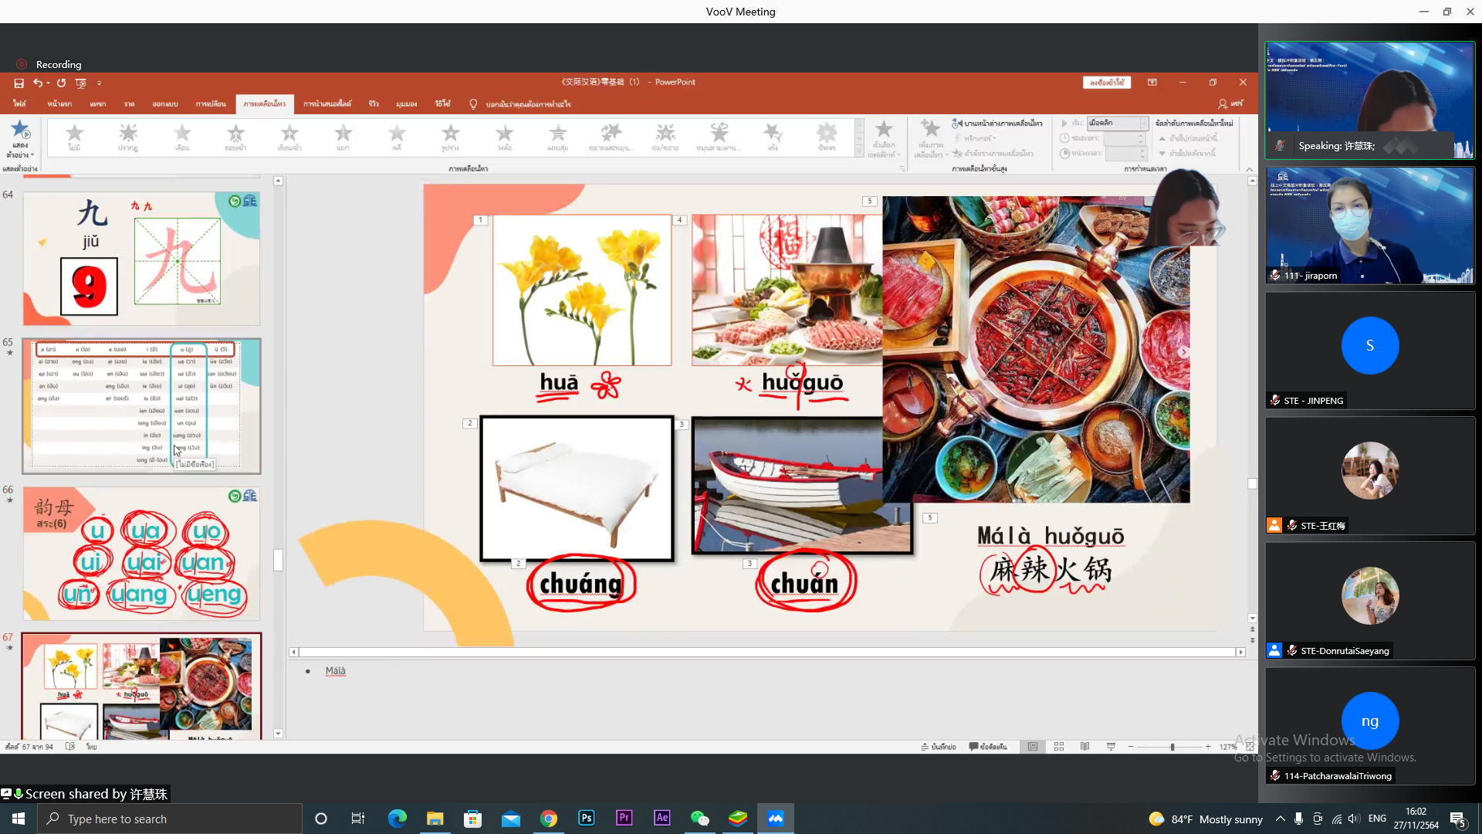This screenshot has height=834, width=1482.
Task: Open Chrome from Windows taskbar
Action: (549, 819)
